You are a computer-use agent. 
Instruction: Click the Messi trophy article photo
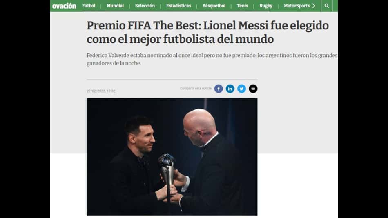click(172, 157)
